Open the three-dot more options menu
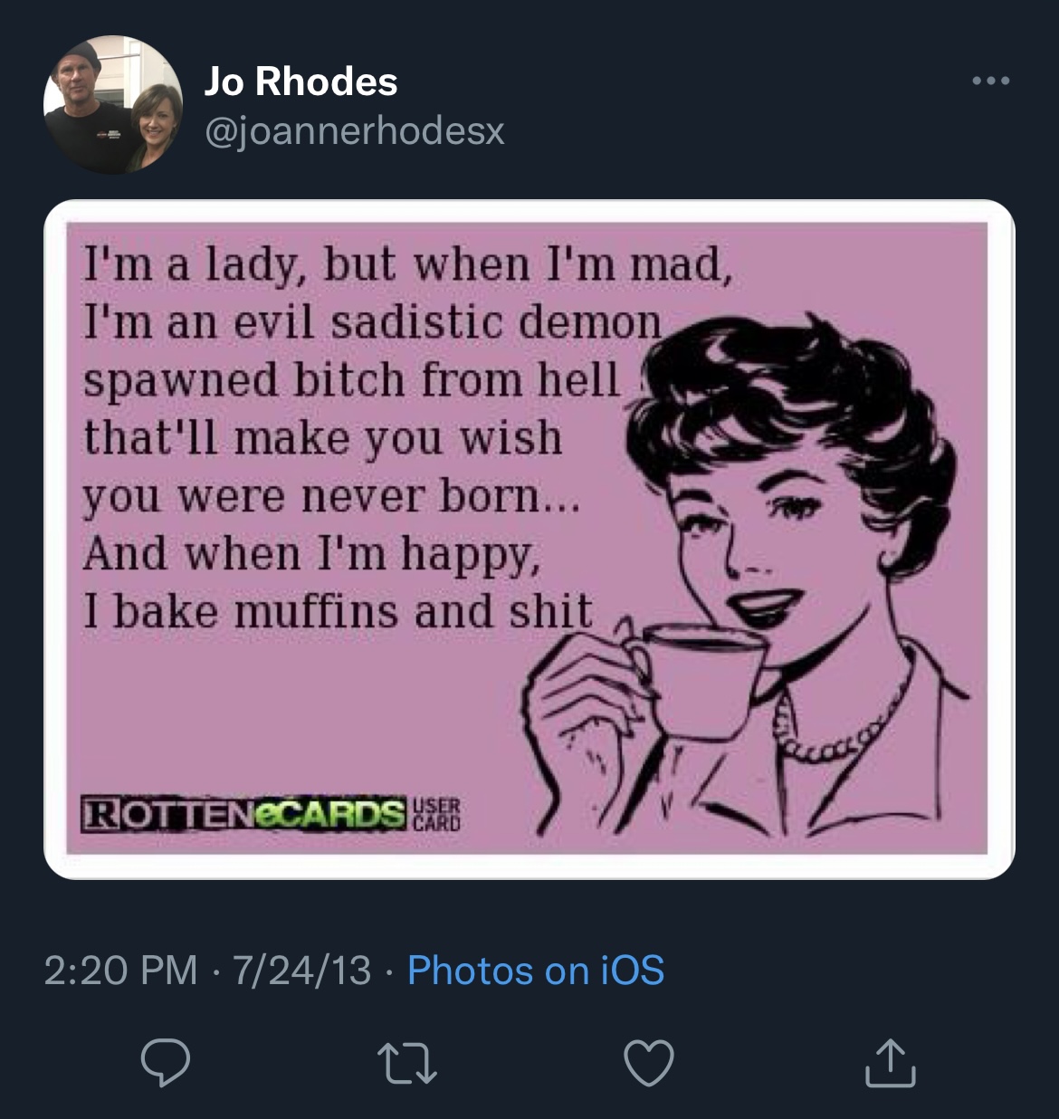The width and height of the screenshot is (1059, 1119). [x=990, y=81]
